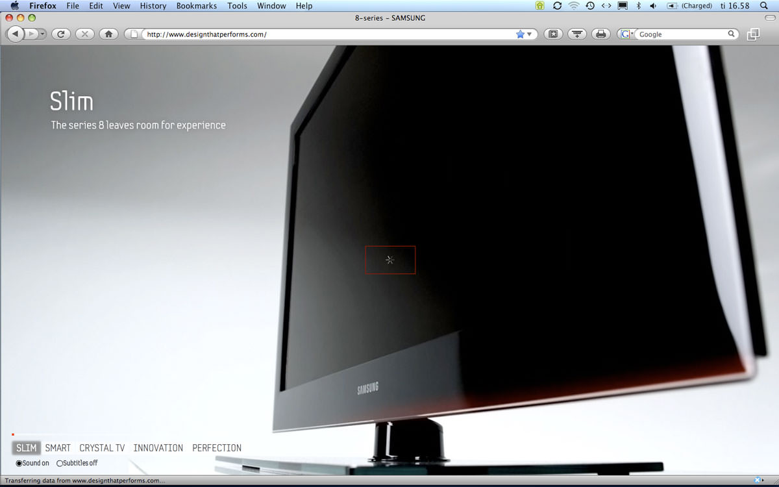
Task: Open the Edit menu
Action: pyautogui.click(x=96, y=6)
